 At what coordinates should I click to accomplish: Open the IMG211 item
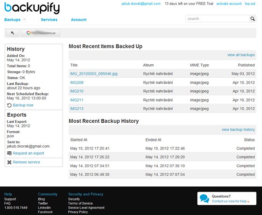point(77,100)
